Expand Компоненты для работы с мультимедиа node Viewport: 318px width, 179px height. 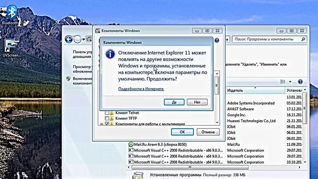click(102, 124)
